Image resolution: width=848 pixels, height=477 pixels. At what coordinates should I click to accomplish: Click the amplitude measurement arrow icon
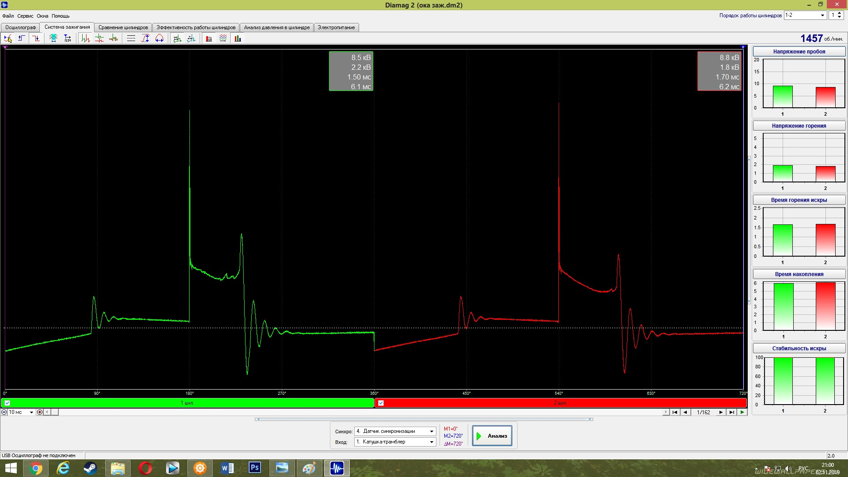[145, 38]
